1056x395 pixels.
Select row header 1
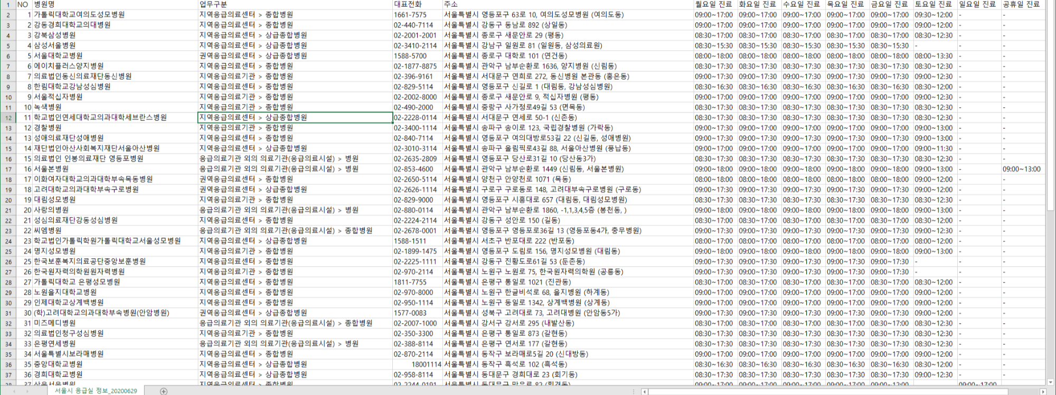pyautogui.click(x=8, y=4)
